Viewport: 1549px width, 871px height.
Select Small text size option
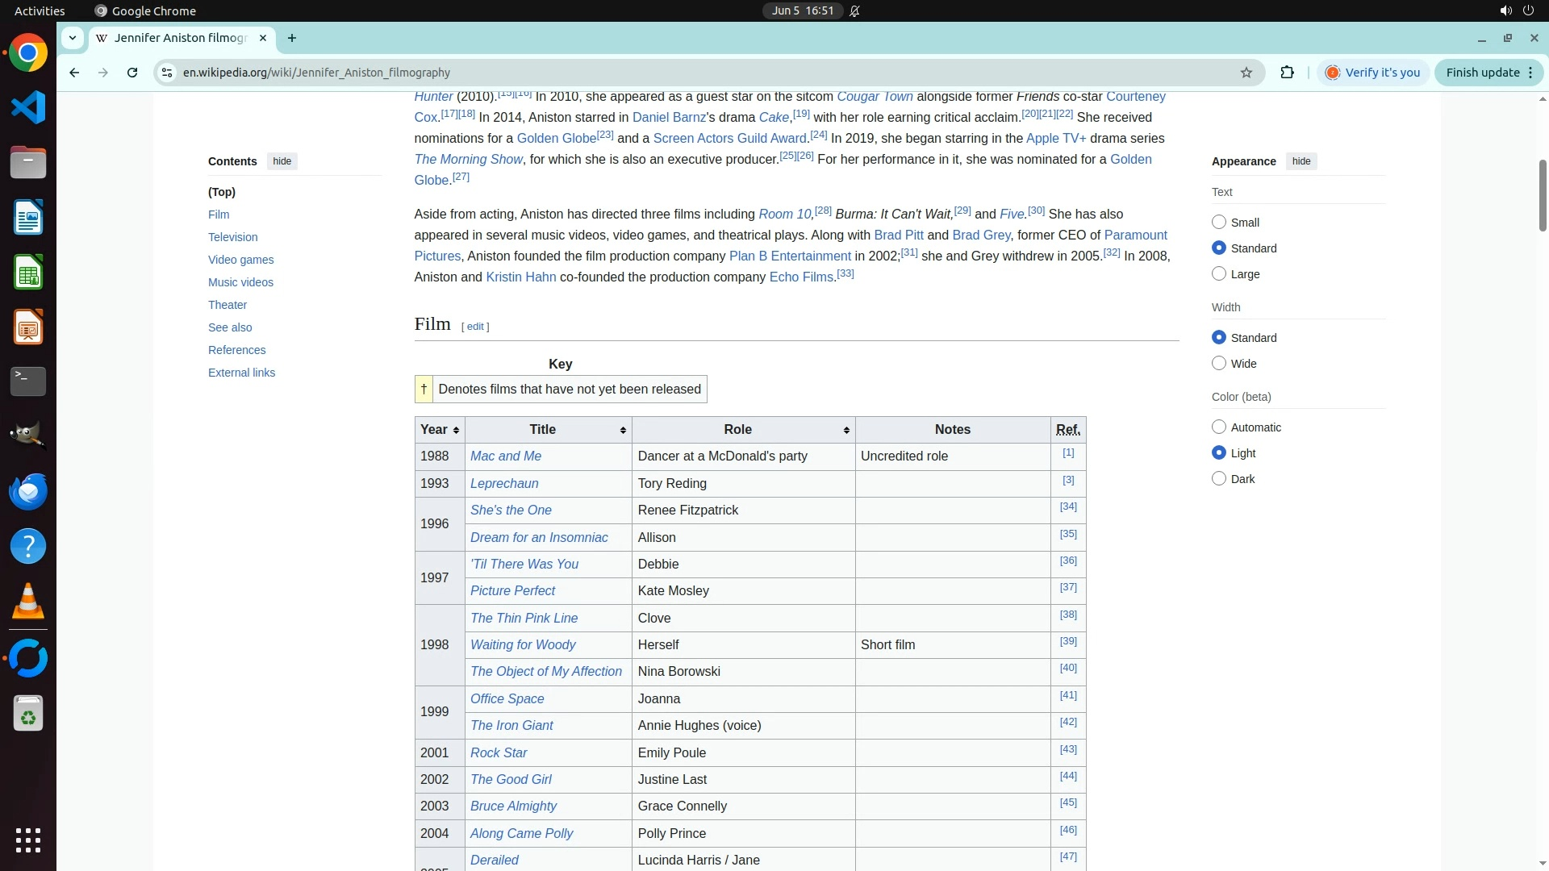click(x=1219, y=223)
